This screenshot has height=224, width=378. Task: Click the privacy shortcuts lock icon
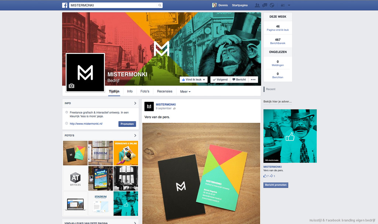(x=283, y=5)
